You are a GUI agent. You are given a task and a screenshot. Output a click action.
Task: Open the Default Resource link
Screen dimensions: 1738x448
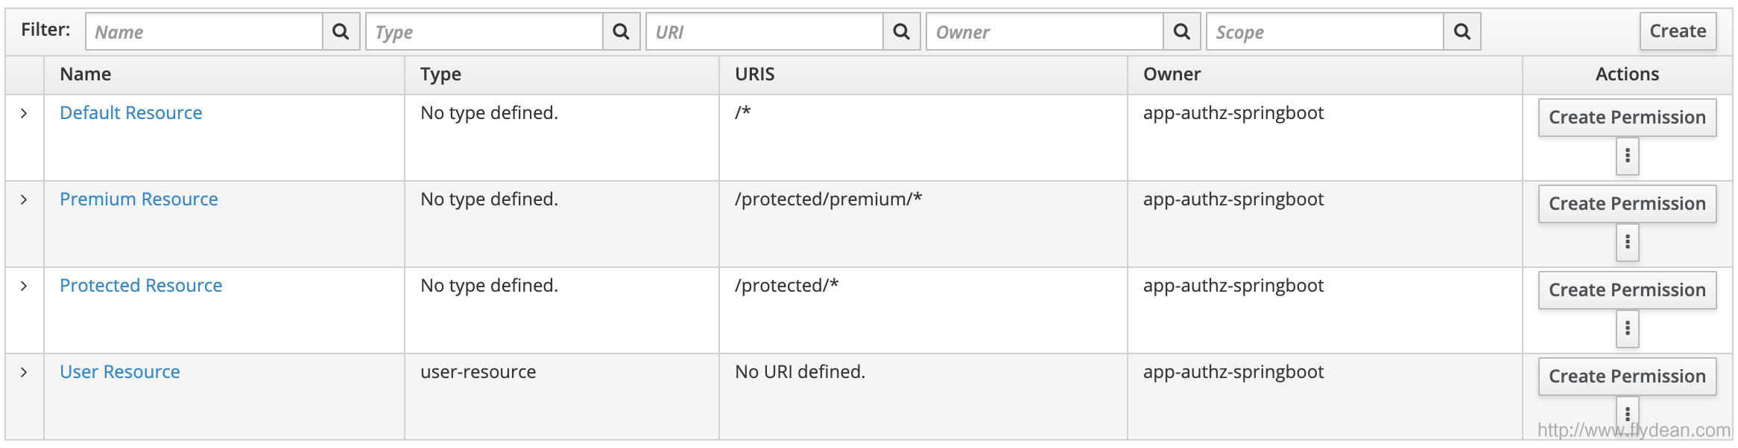pos(130,113)
